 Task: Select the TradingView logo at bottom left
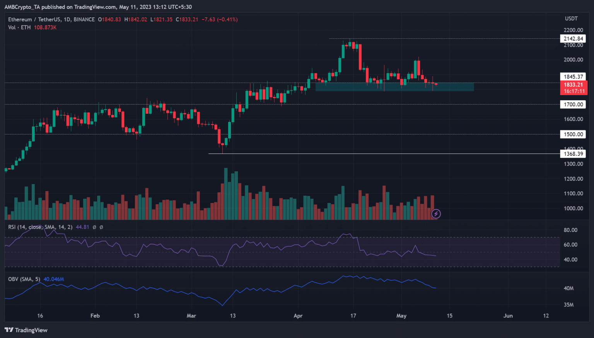click(x=26, y=330)
